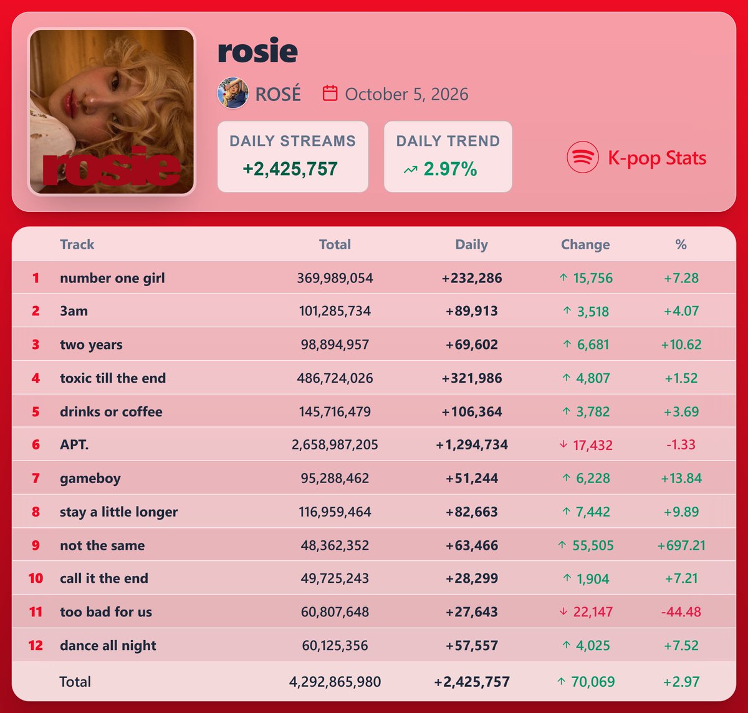Click the up arrow beside 70,069

562,682
